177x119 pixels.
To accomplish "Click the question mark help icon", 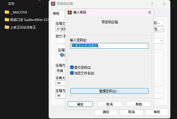I will click(x=152, y=4).
